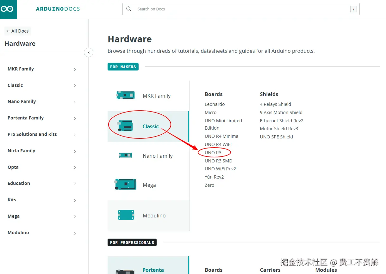Open the UNO R3 board link
This screenshot has width=386, height=274.
(213, 153)
